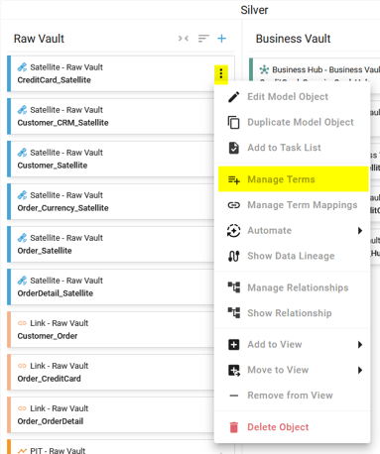
Task: Expand the Move to View submenu arrow
Action: [x=360, y=370]
